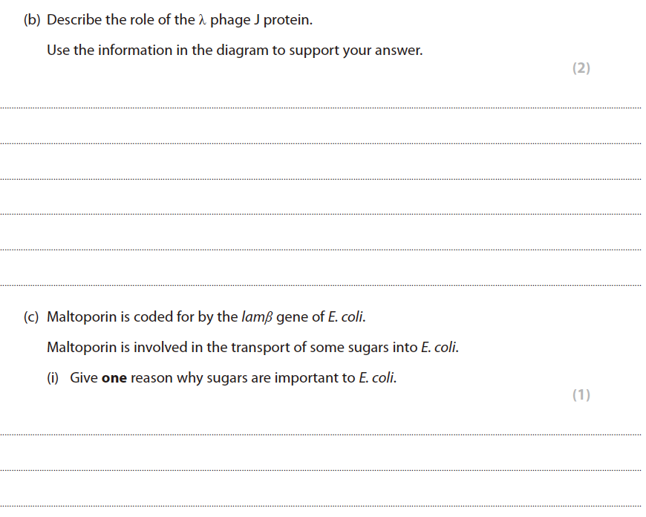
Task: Click the (c) question label
Action: coord(32,317)
